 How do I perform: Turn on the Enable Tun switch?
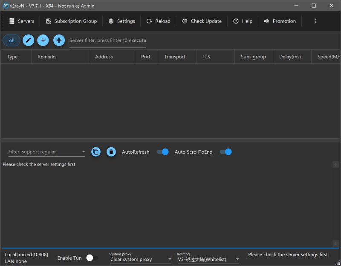92,258
